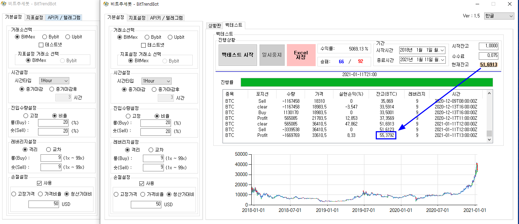Select BitMex exchange radio in front window
The height and width of the screenshot is (224, 519).
tap(120, 37)
